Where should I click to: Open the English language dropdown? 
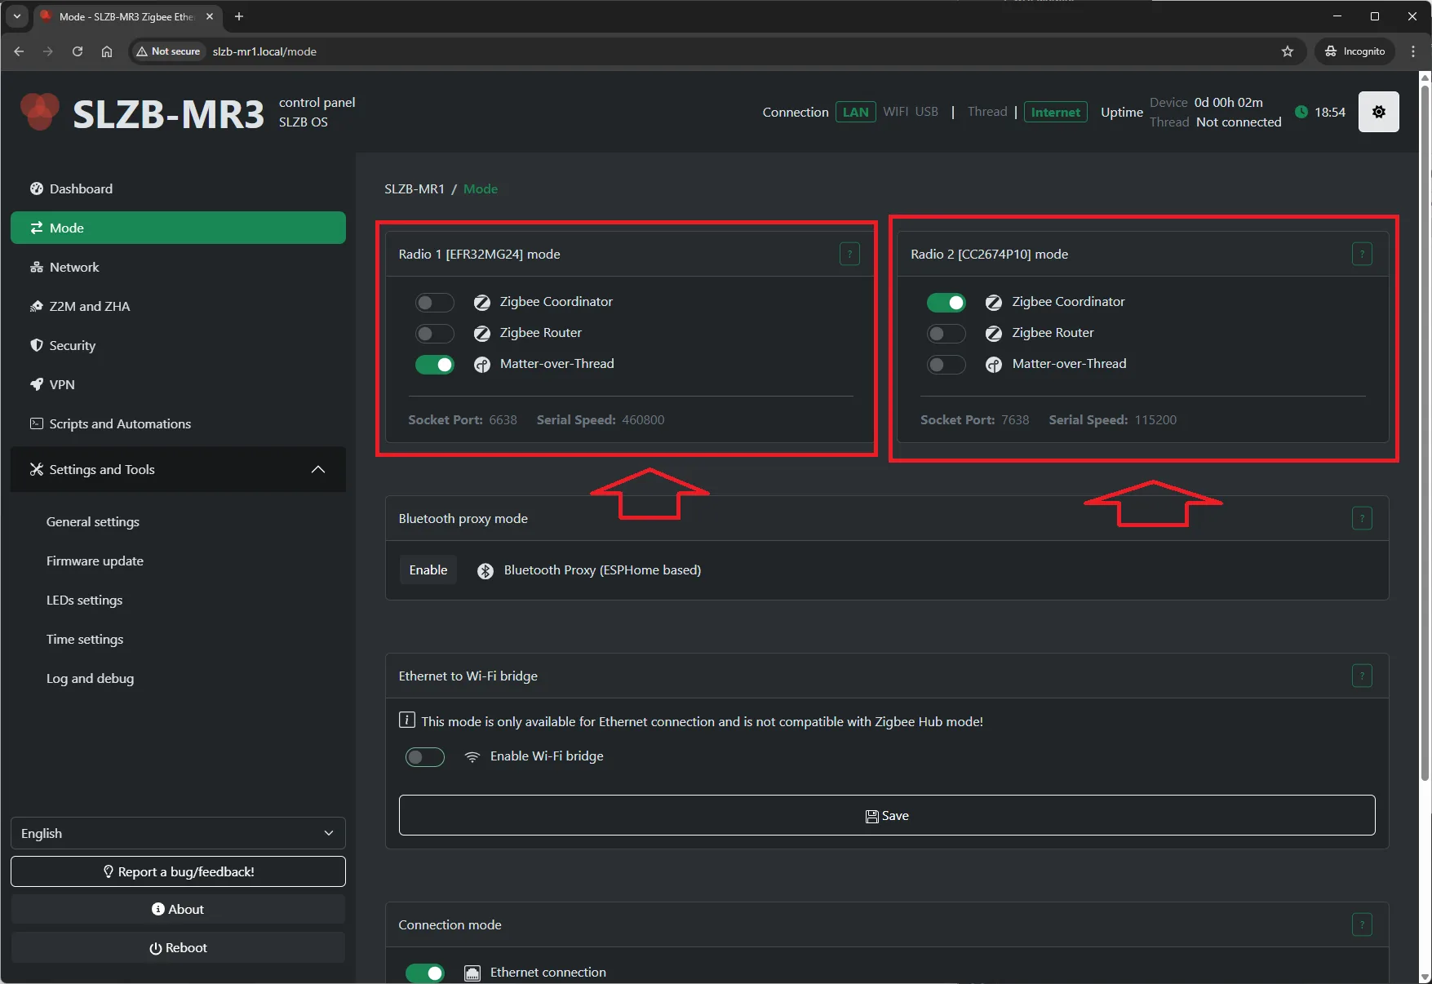(x=178, y=833)
